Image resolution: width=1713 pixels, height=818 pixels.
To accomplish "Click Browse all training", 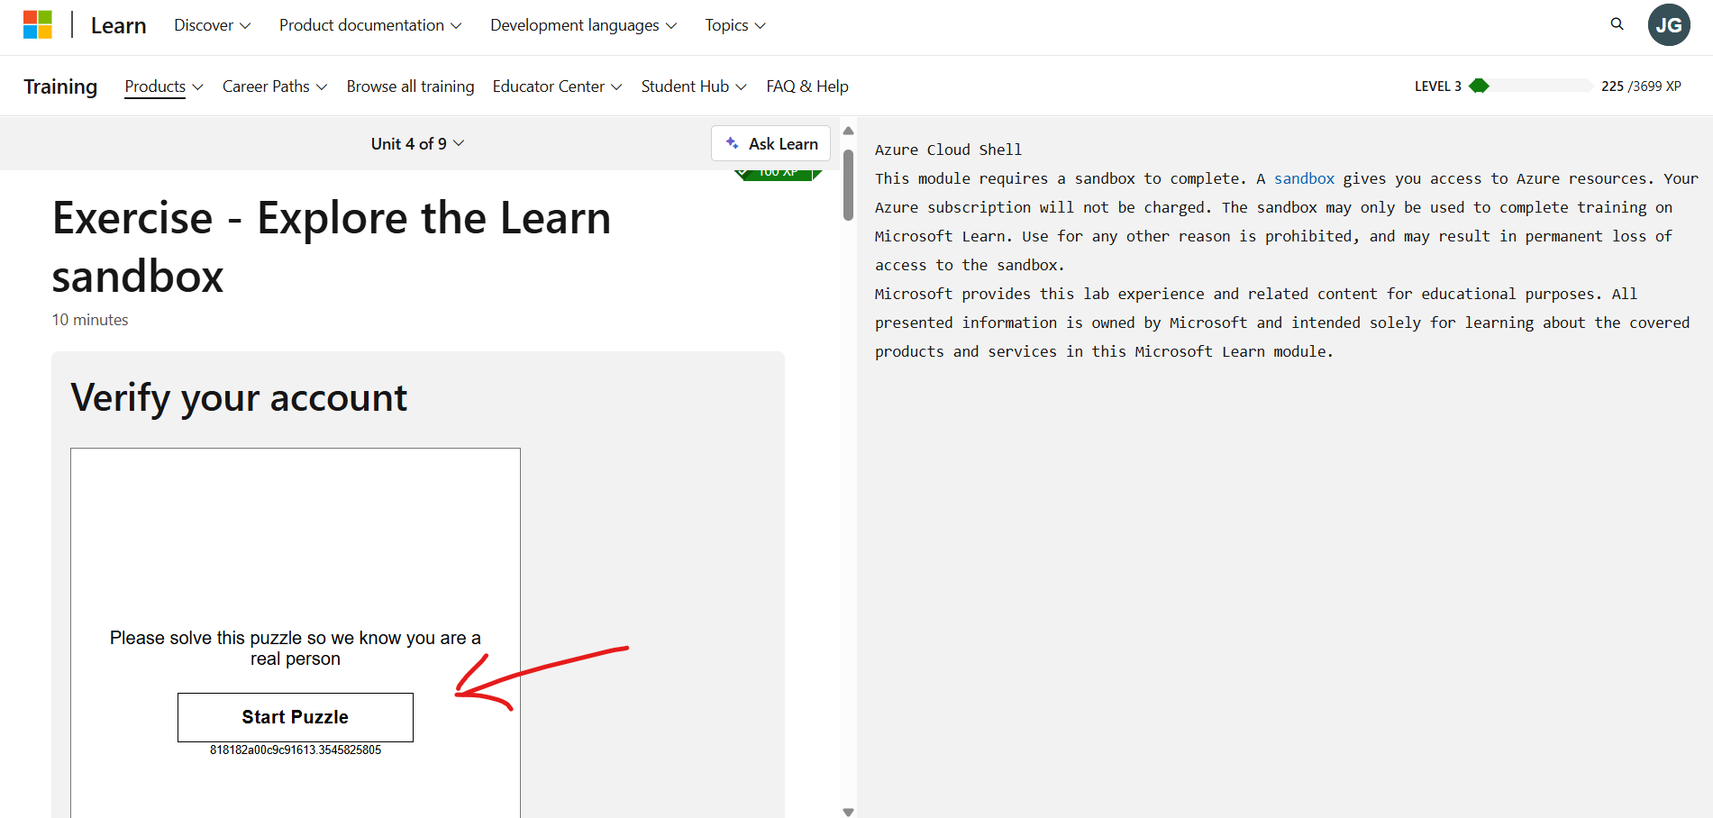I will pos(410,86).
